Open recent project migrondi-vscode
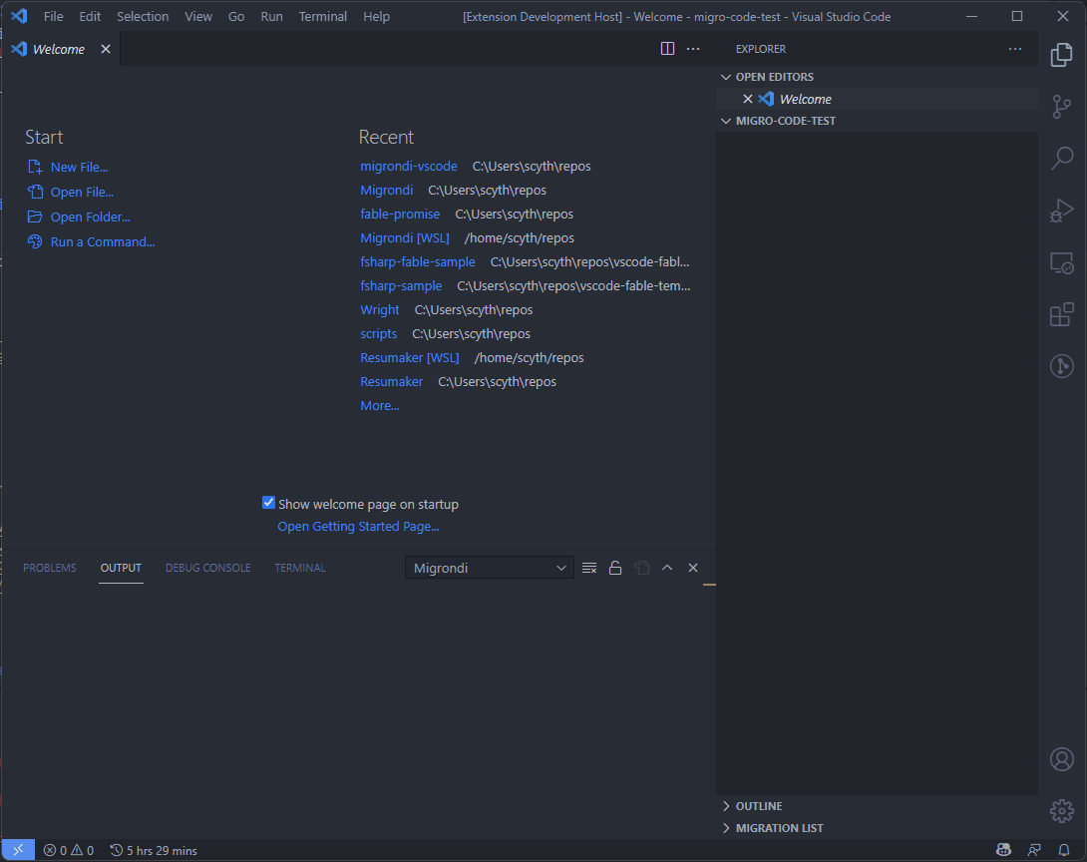 coord(408,167)
